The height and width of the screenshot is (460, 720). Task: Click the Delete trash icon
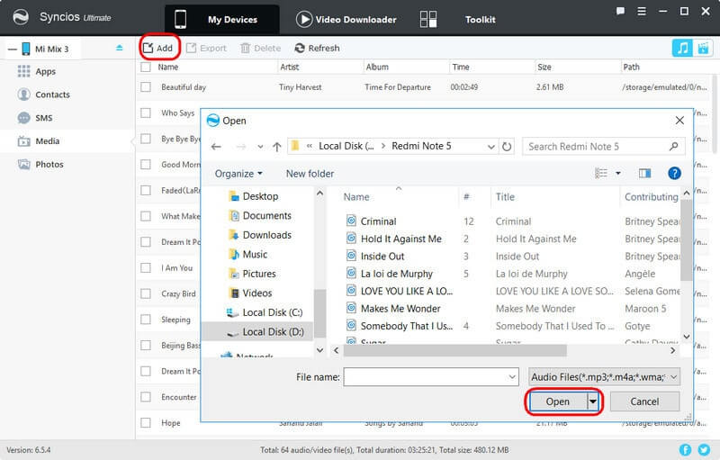(245, 48)
